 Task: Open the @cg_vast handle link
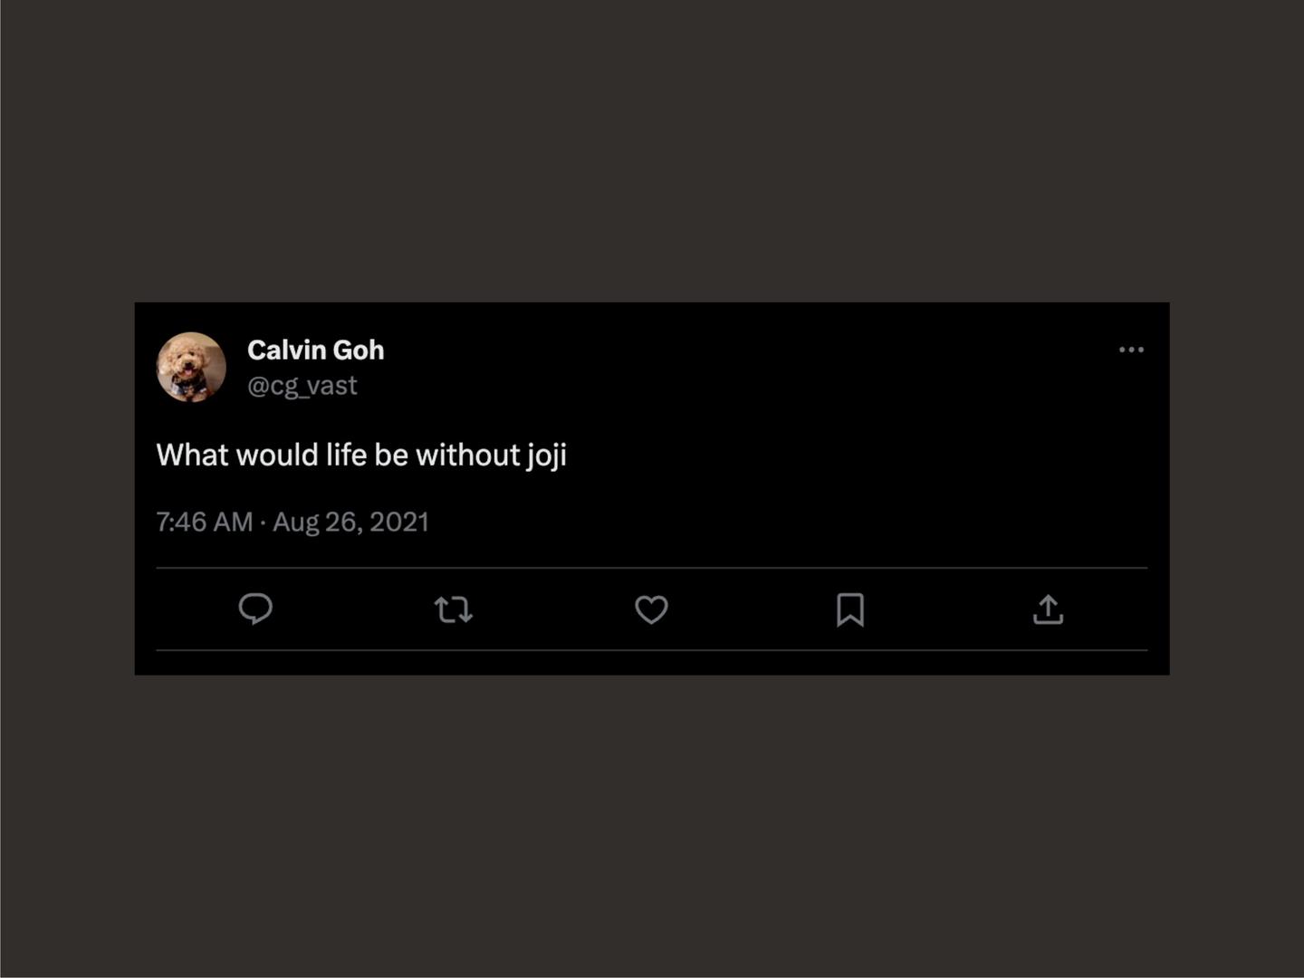point(302,386)
